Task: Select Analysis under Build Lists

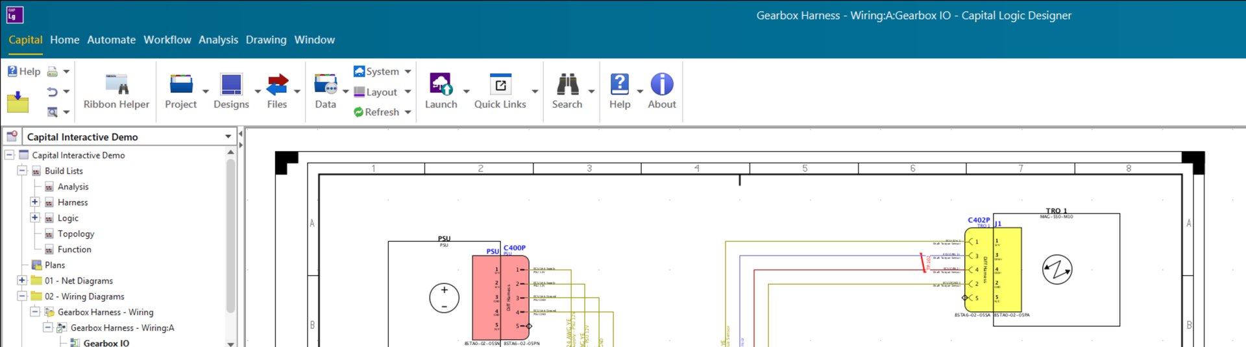Action: click(x=73, y=187)
